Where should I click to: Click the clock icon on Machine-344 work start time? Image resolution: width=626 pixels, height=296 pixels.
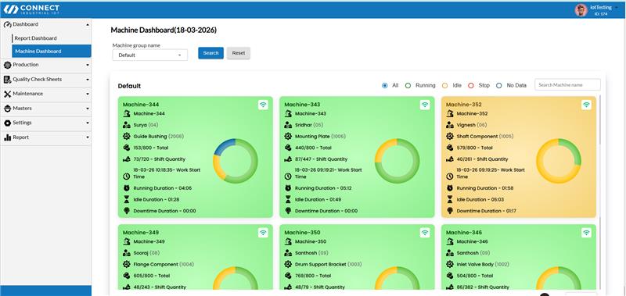point(127,176)
